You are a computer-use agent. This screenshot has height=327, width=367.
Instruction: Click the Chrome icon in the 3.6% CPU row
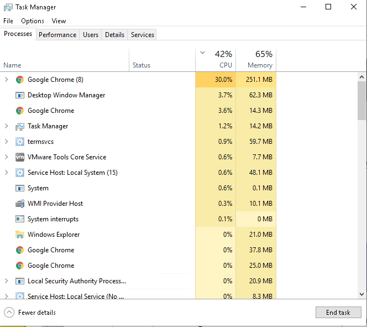tap(20, 111)
